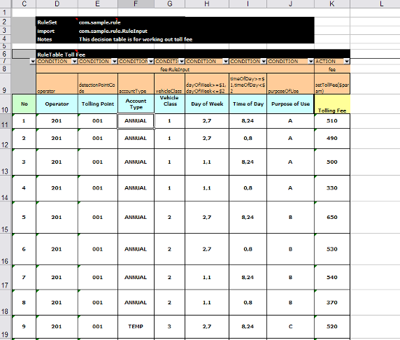400x340 pixels.
Task: Click the RuleTable Toll Fee cell
Action: (x=62, y=55)
